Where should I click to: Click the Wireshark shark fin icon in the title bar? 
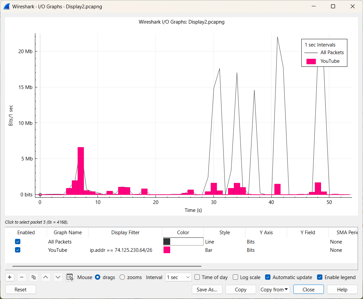[6, 6]
